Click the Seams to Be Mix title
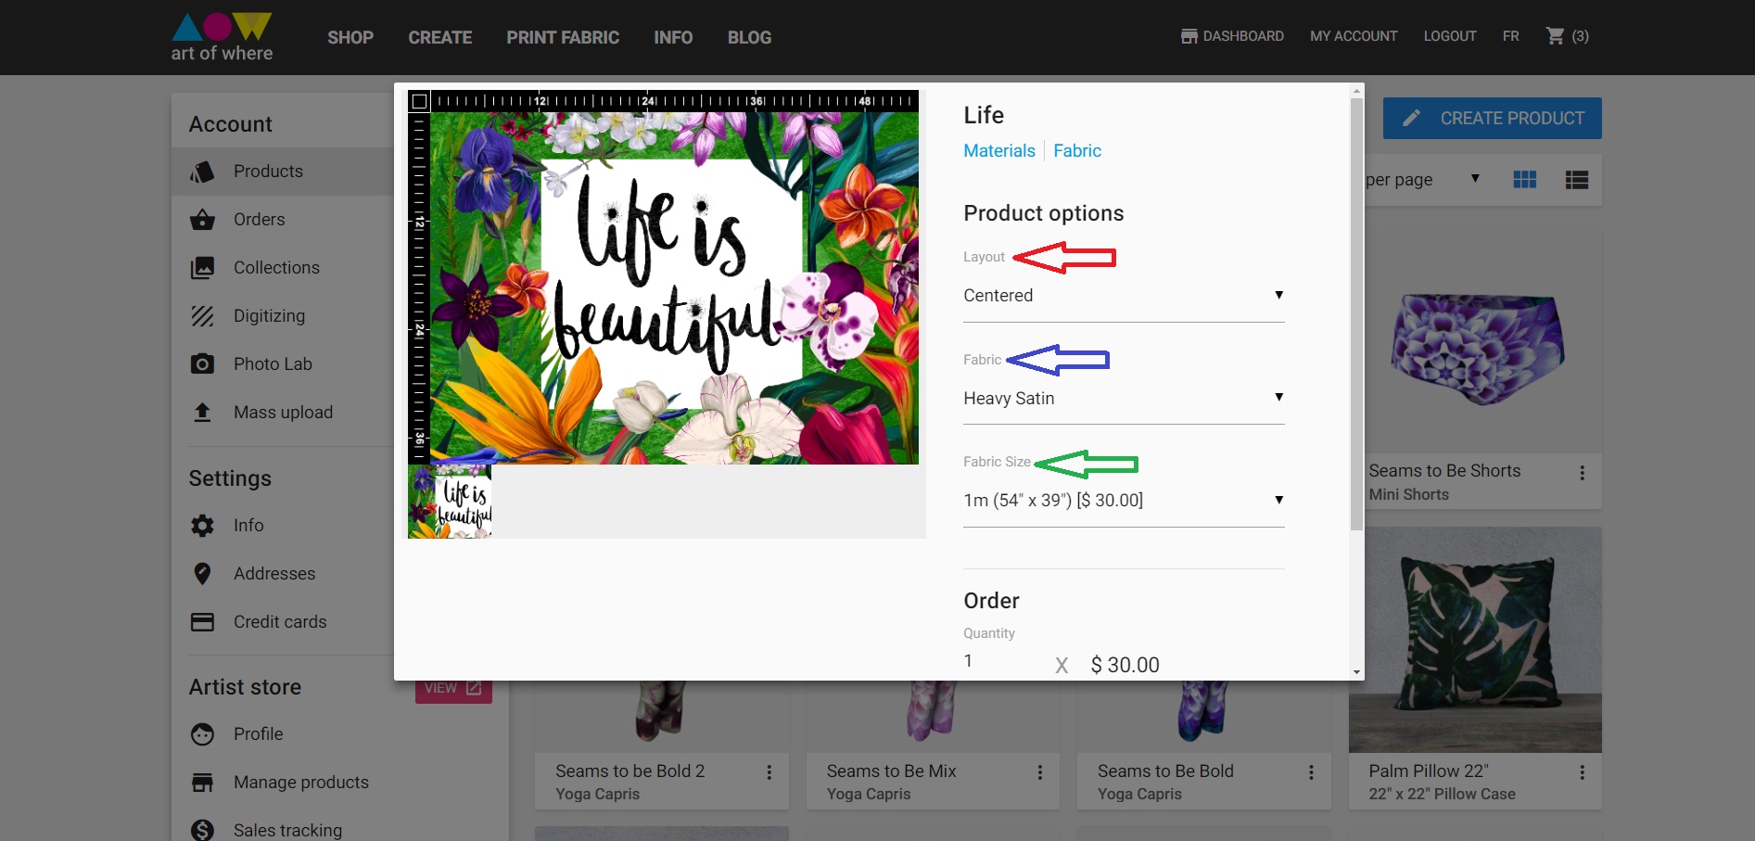This screenshot has width=1755, height=841. [x=891, y=771]
